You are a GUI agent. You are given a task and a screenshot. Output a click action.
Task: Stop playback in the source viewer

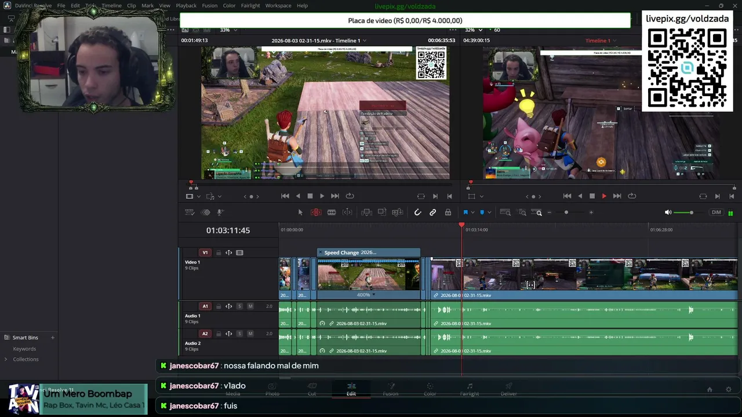[x=310, y=196]
